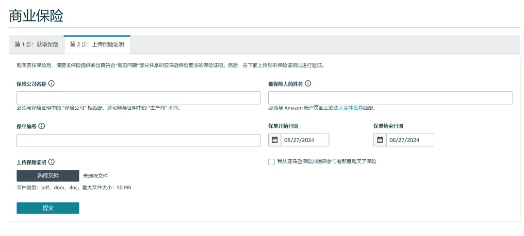The width and height of the screenshot is (524, 236).
Task: Click the 保单结束日期 date value field
Action: pos(410,140)
